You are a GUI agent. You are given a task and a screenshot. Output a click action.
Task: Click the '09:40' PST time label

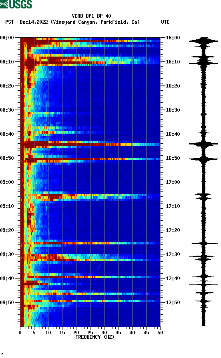click(x=7, y=279)
